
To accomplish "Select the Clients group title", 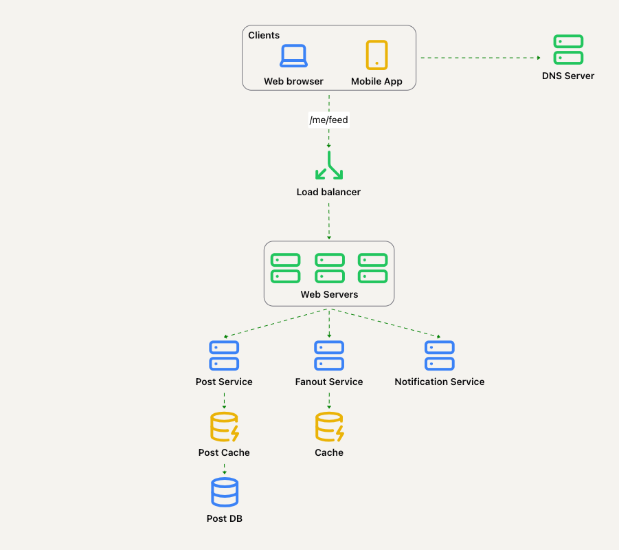I will (264, 35).
